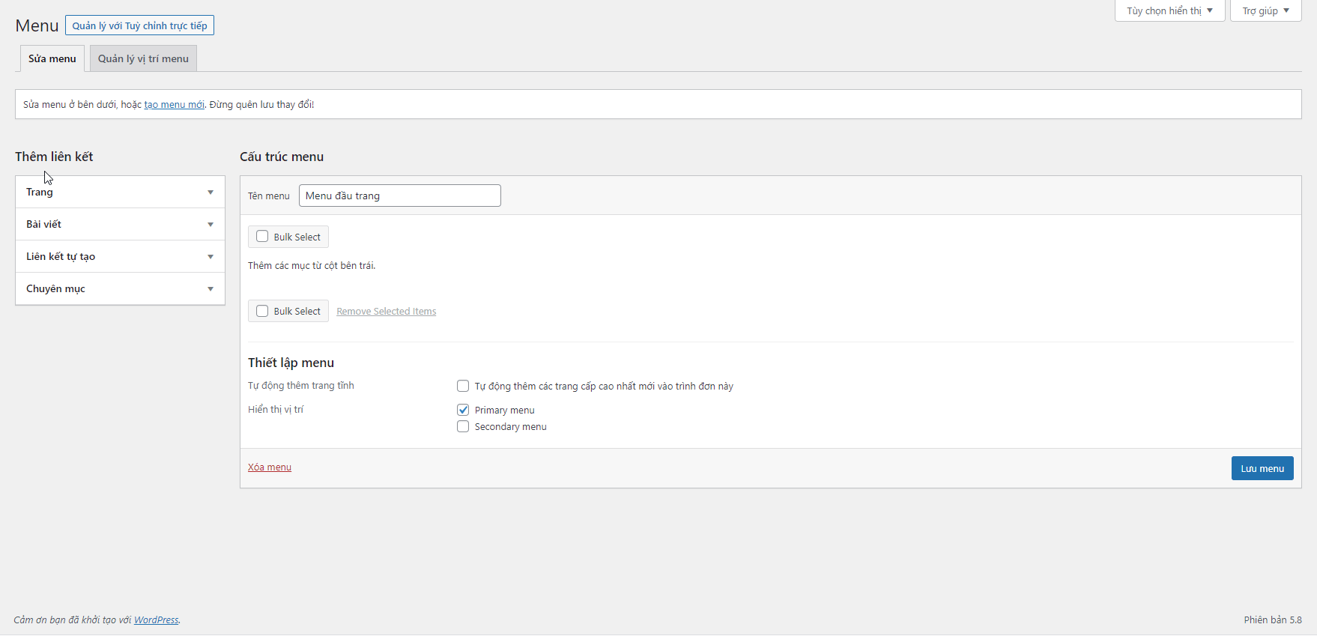Tick the upper Bulk Select checkbox

[x=262, y=237]
